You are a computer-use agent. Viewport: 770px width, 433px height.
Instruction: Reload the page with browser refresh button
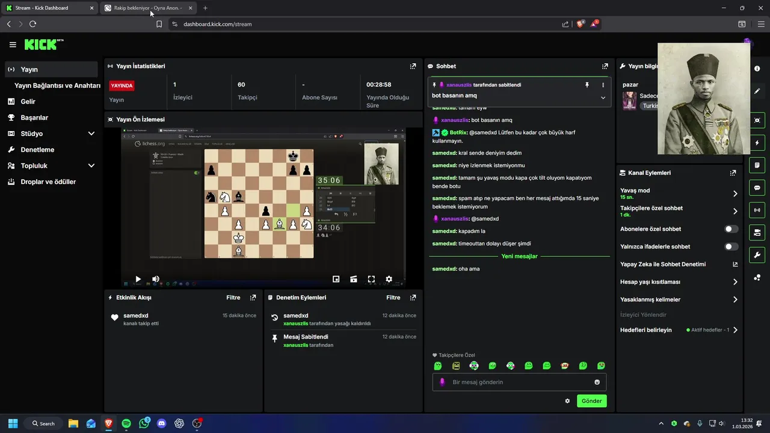pyautogui.click(x=32, y=24)
